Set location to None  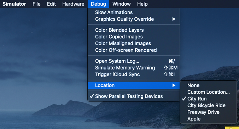pos(208,85)
